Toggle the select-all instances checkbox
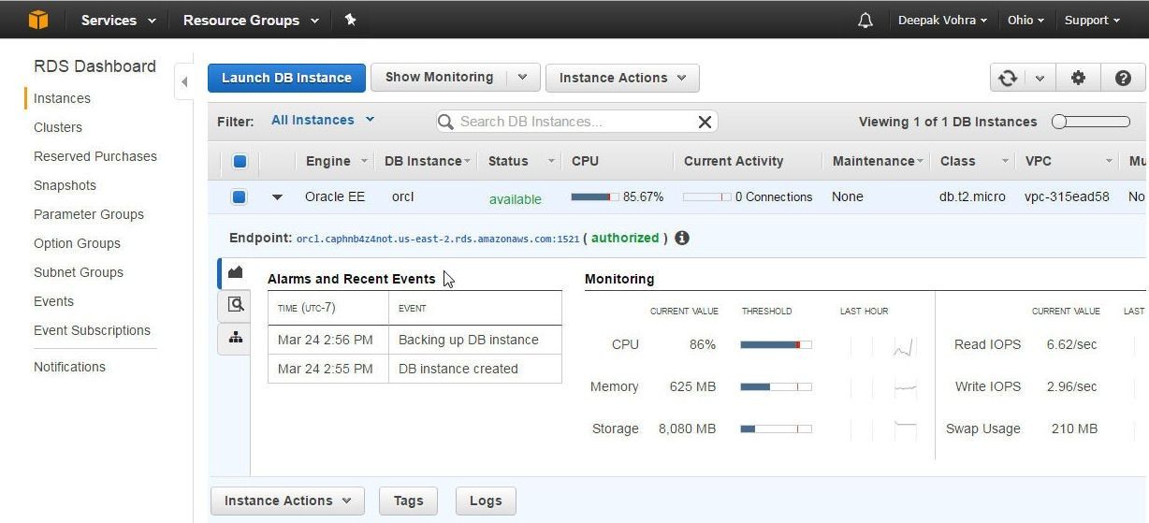1149x523 pixels. [x=240, y=162]
